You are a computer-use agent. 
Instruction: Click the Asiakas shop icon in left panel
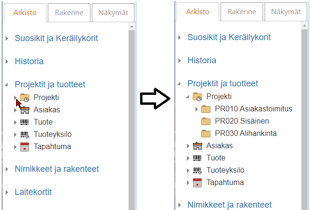(25, 110)
